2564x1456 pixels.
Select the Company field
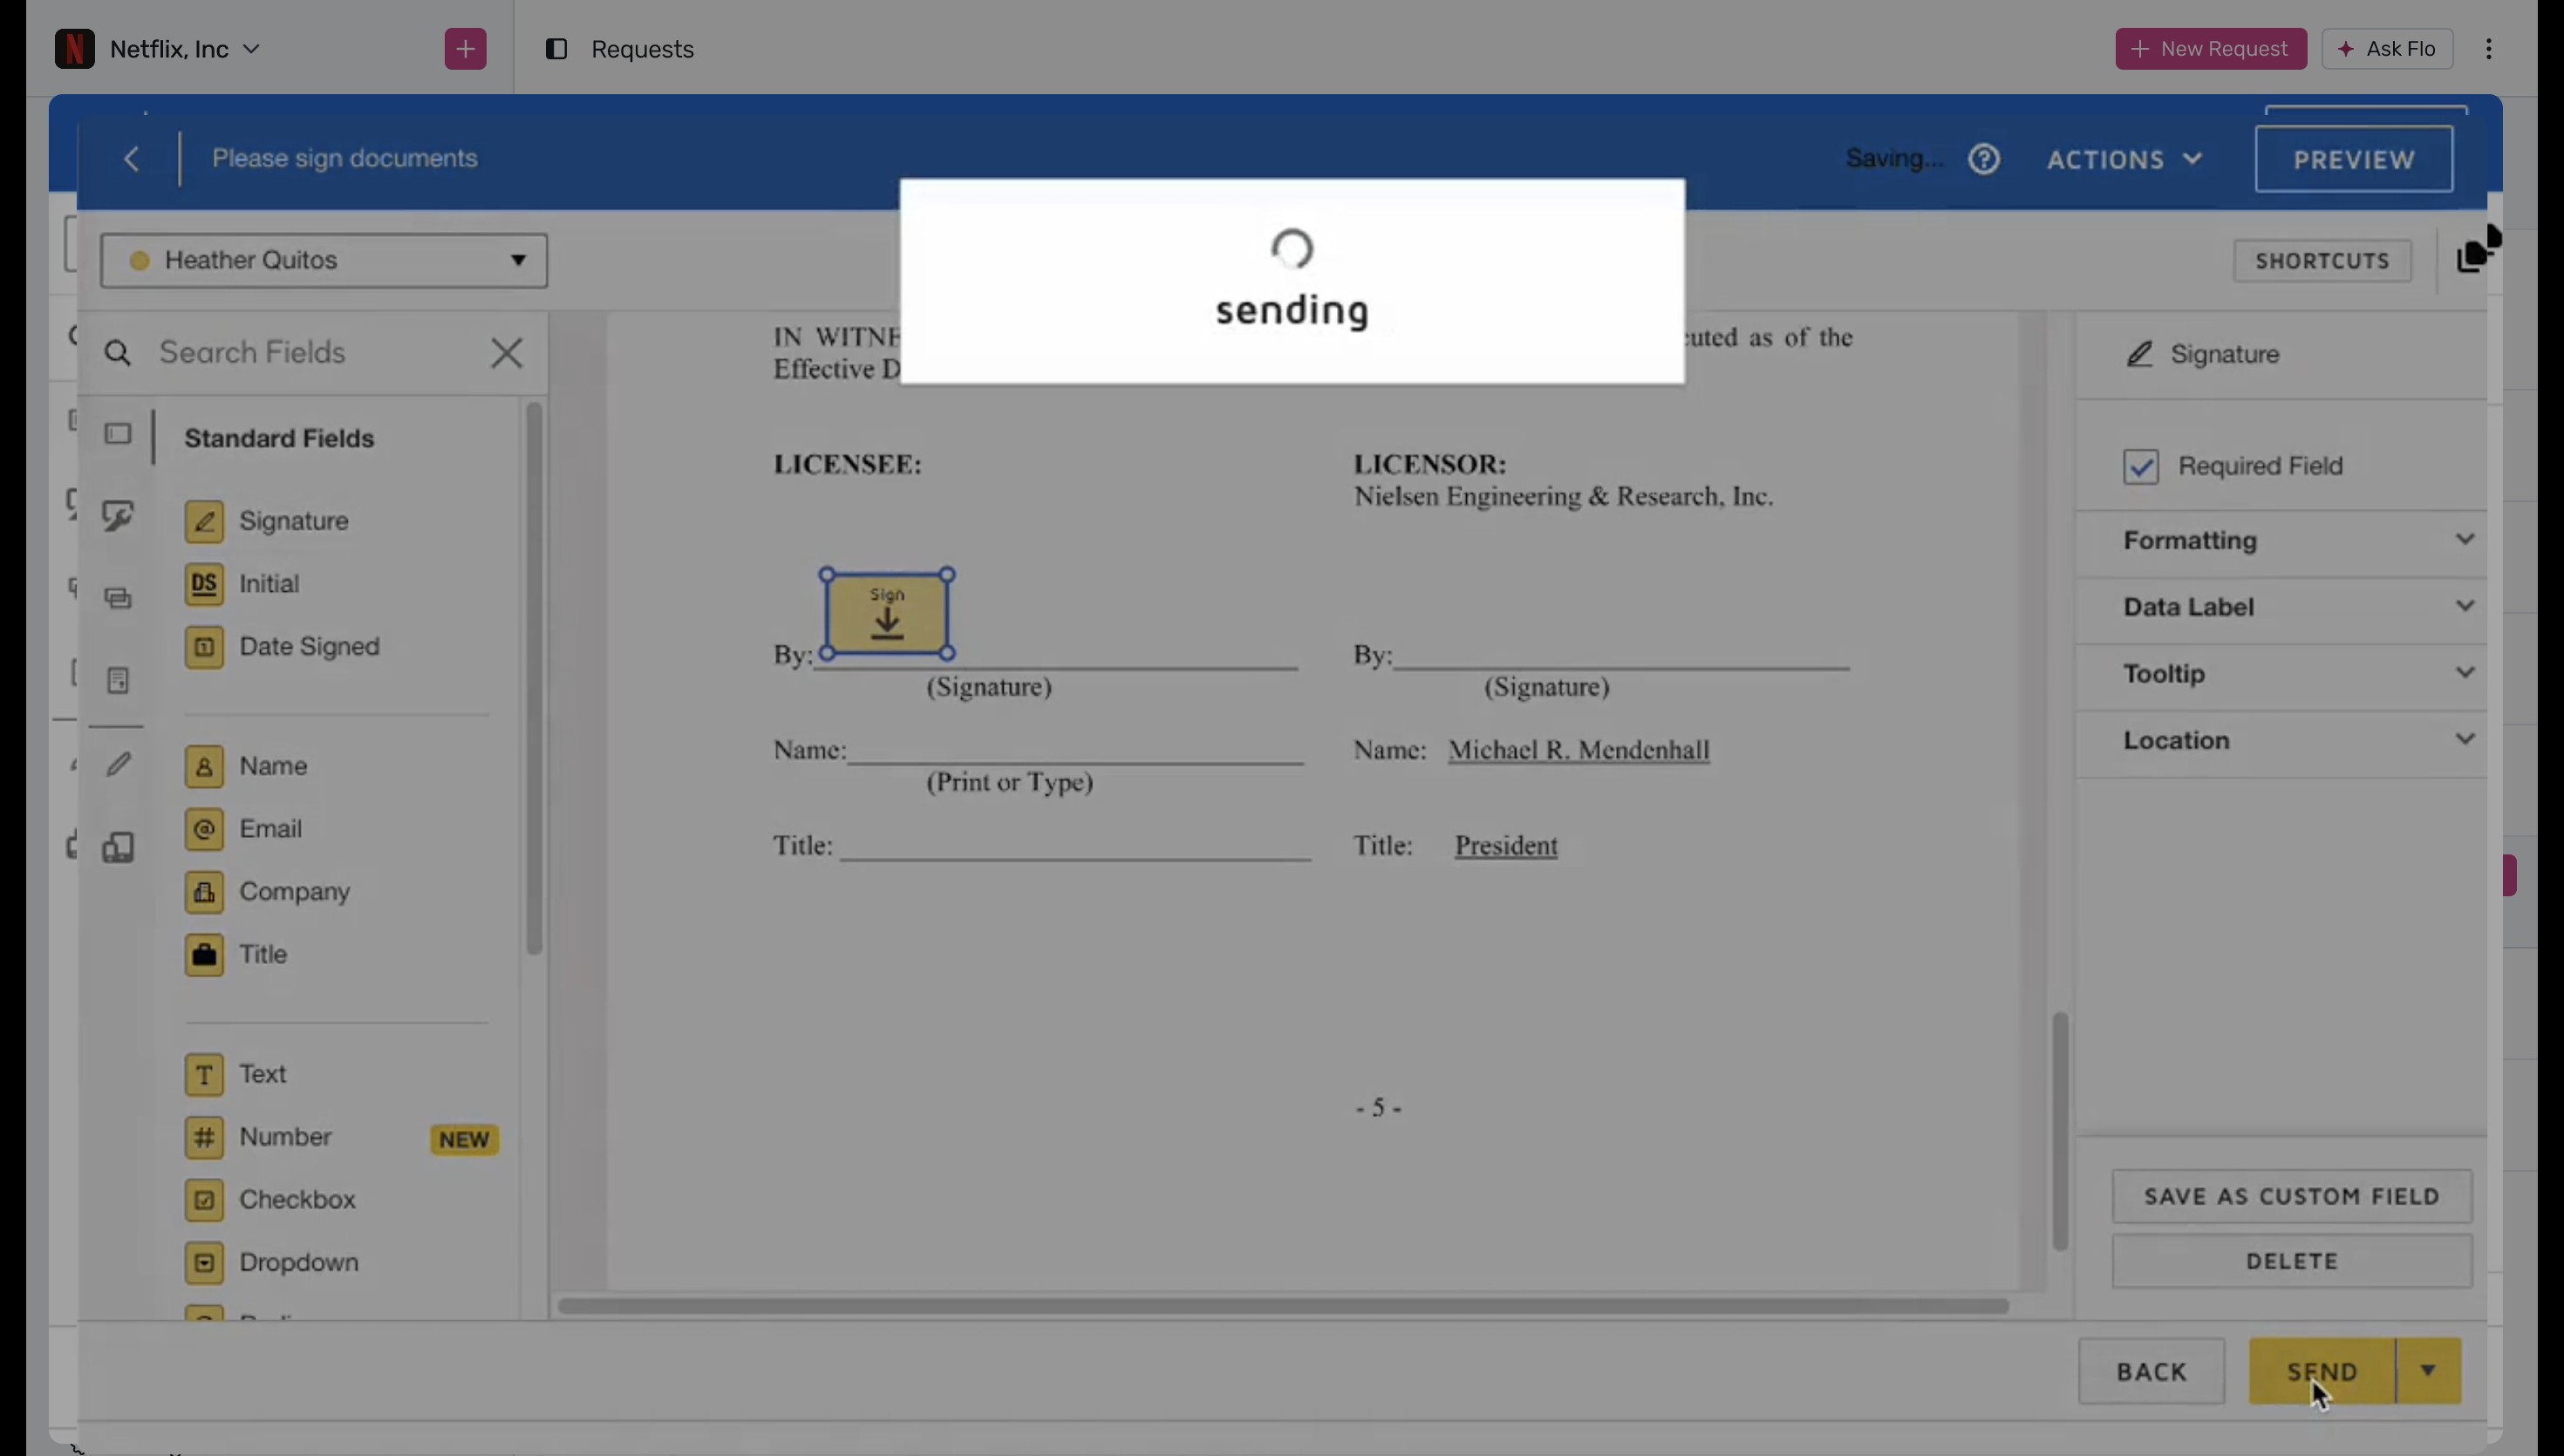[x=267, y=892]
